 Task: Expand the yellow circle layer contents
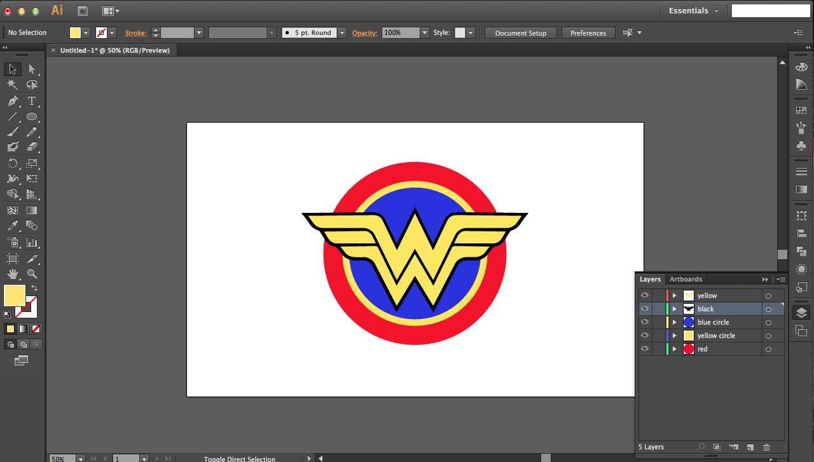(x=675, y=336)
